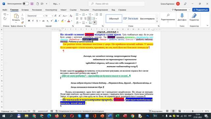Save the document with the diskette icon

pyautogui.click(x=32, y=4)
